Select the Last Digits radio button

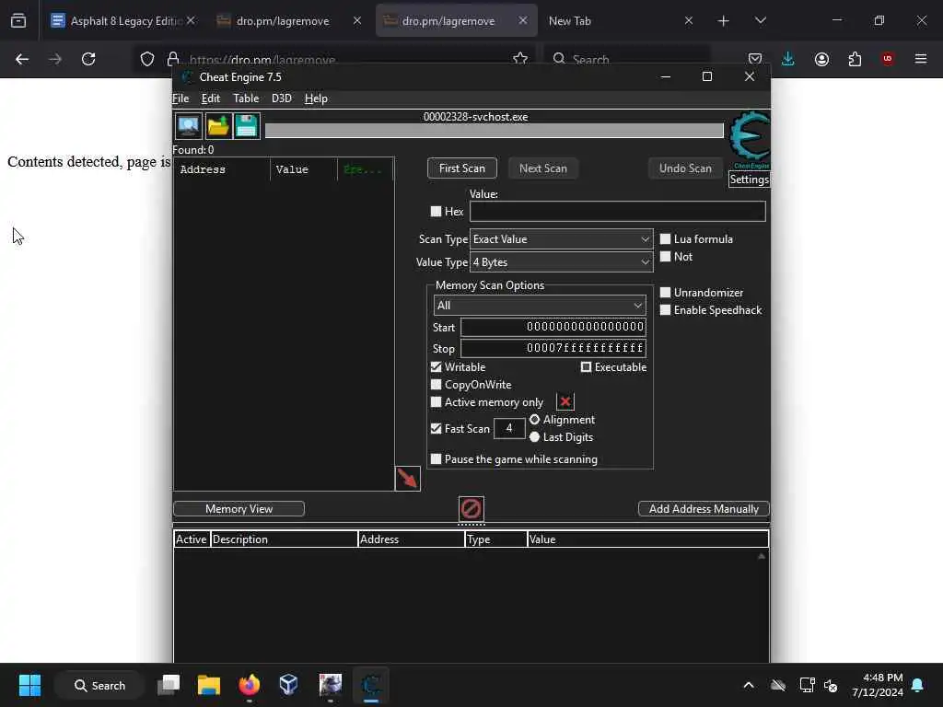pos(534,437)
